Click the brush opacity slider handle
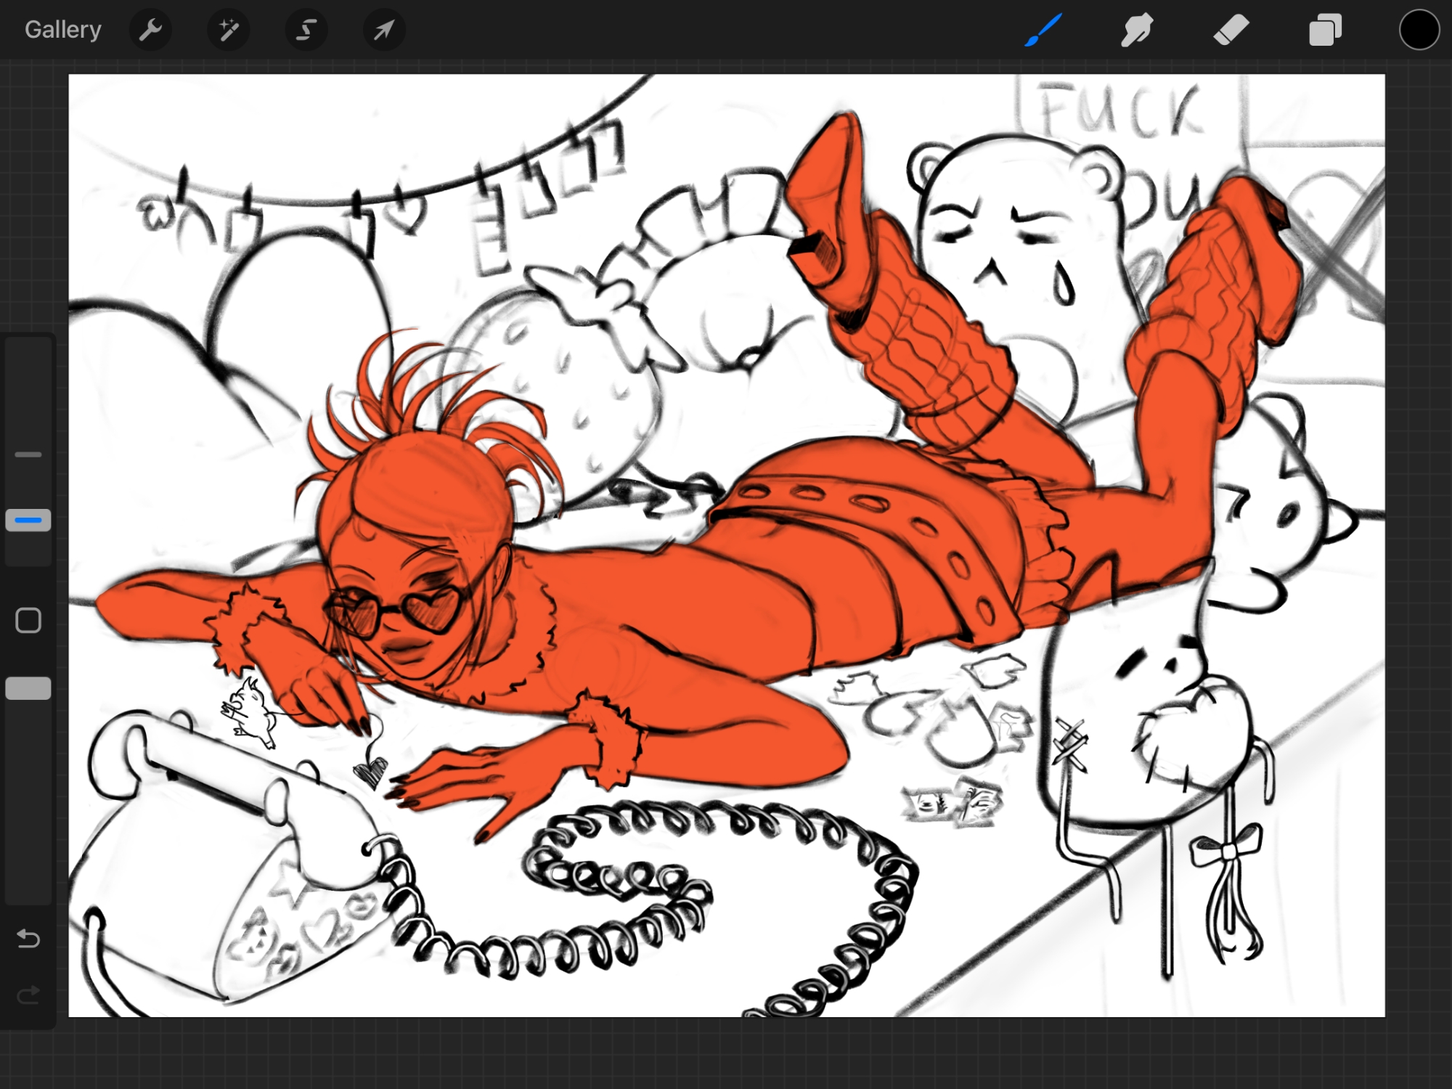Image resolution: width=1452 pixels, height=1089 pixels. pos(28,688)
